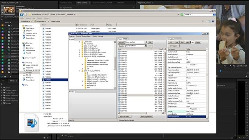The image size is (249, 140).
Task: Toggle the Exif metadata view button
Action: pyautogui.click(x=171, y=42)
